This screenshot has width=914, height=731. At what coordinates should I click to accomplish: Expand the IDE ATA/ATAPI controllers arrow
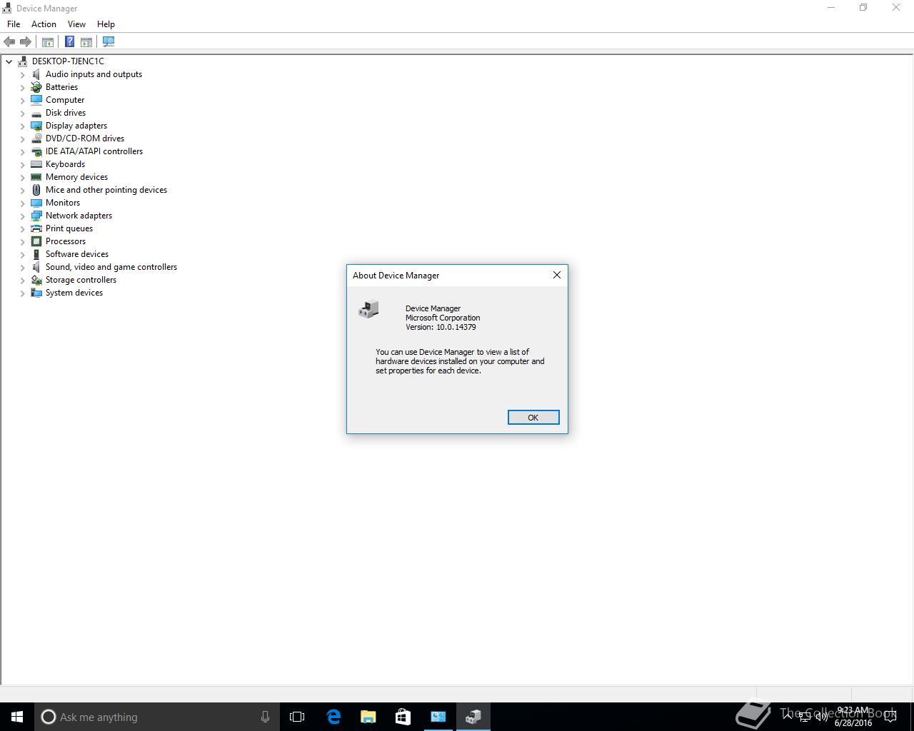23,151
